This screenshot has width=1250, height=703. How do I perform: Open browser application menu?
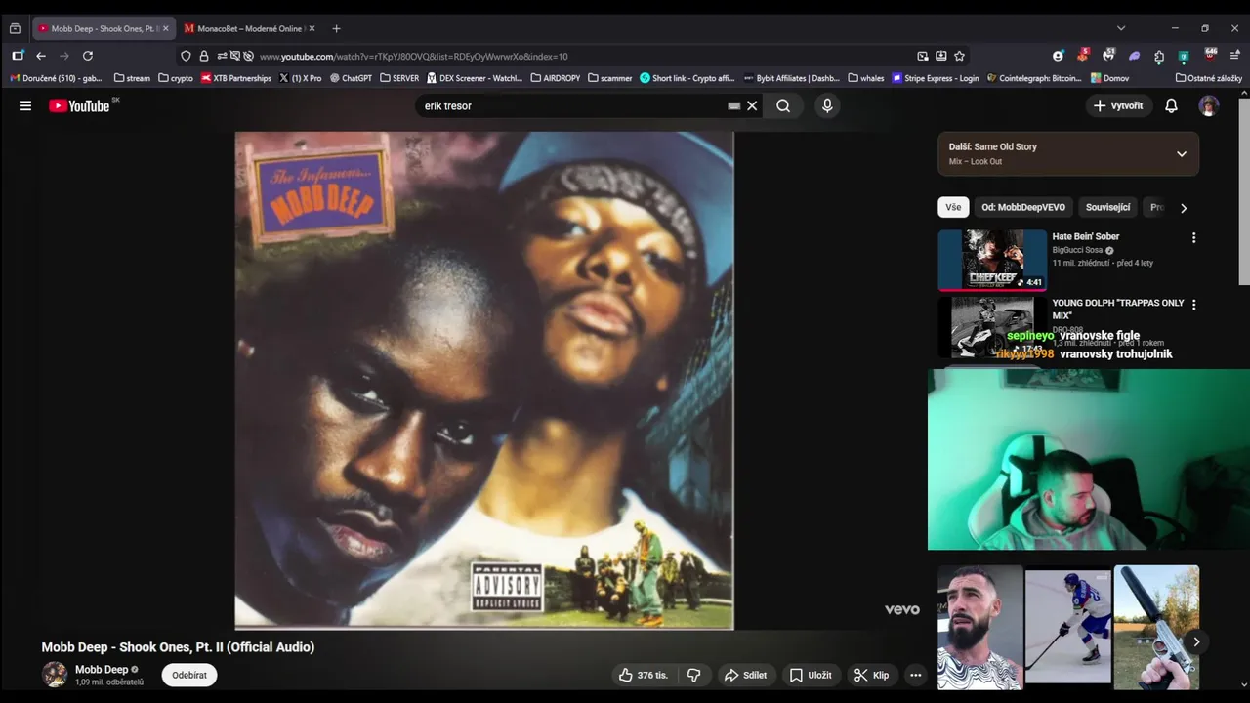pos(1235,56)
